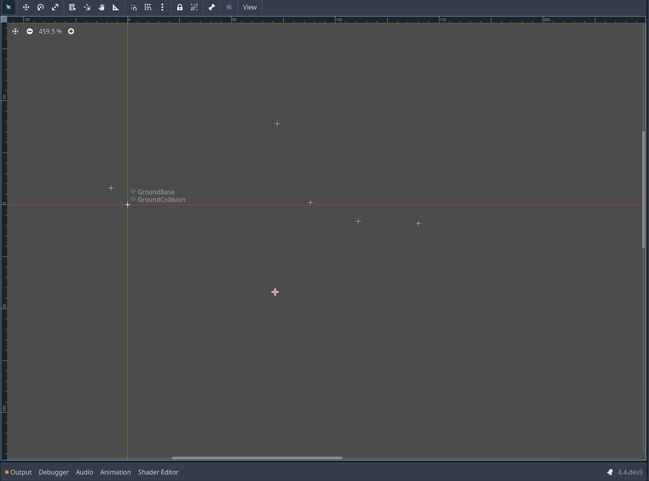This screenshot has width=649, height=481.
Task: Open the Shader Editor panel
Action: pyautogui.click(x=158, y=472)
